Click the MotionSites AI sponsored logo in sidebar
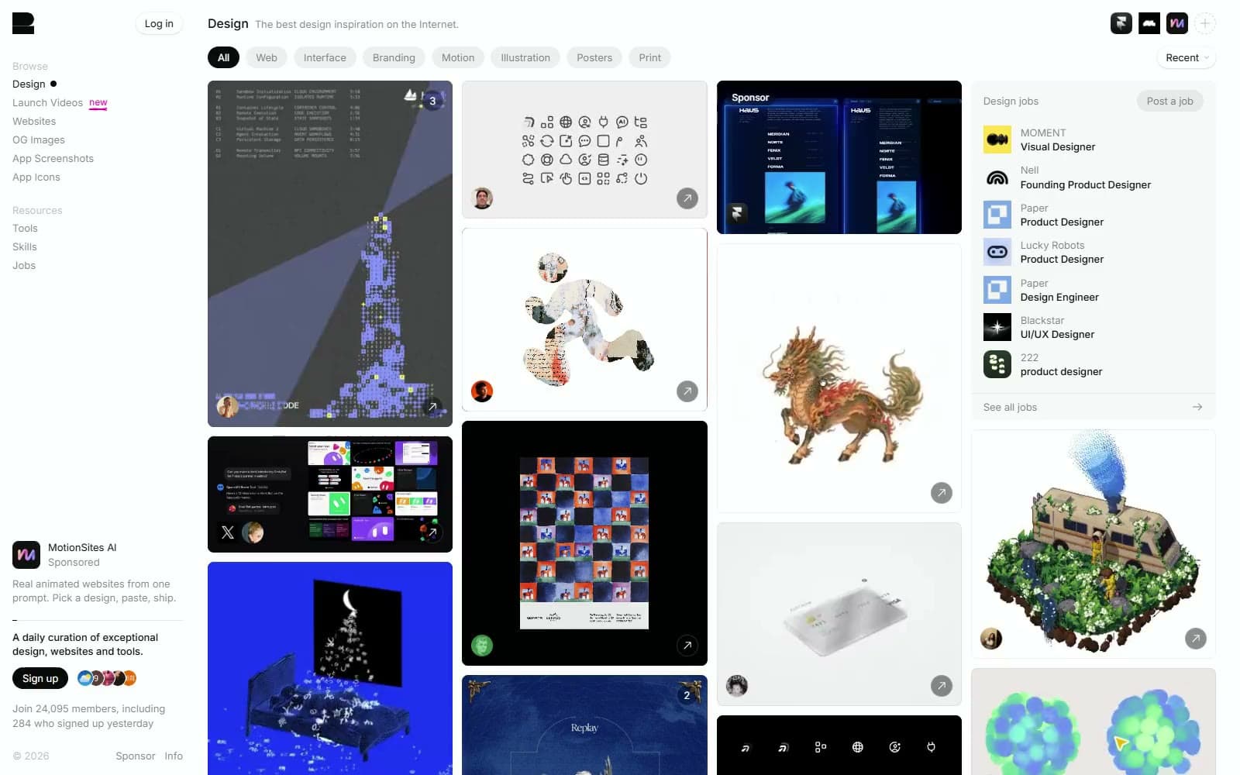This screenshot has width=1240, height=775. coord(26,555)
